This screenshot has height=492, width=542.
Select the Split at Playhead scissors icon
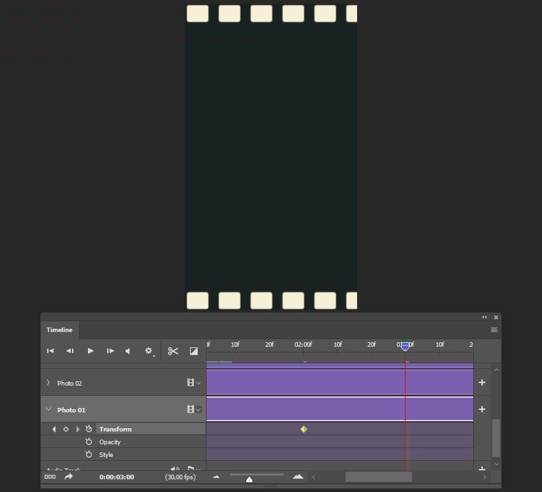[172, 351]
